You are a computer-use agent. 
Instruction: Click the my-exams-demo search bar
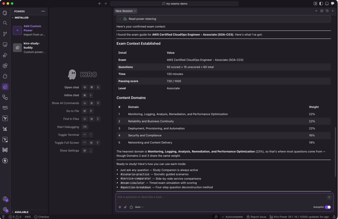click(x=174, y=3)
